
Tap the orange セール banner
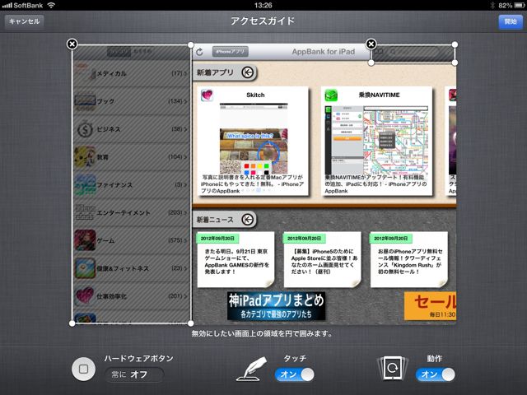430,306
